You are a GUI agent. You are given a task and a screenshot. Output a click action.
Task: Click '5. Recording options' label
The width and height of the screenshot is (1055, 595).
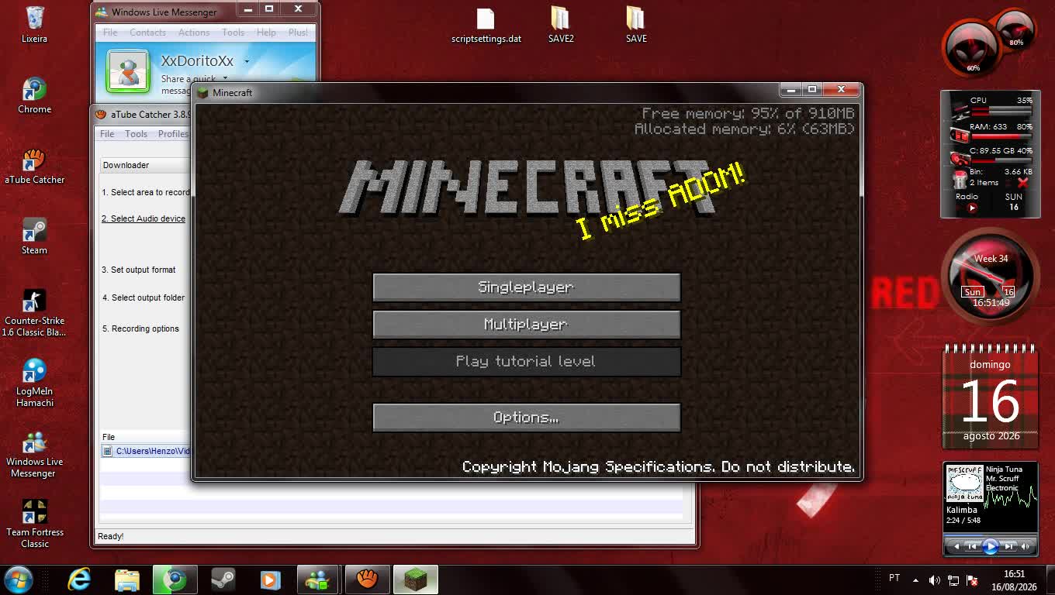(x=140, y=328)
